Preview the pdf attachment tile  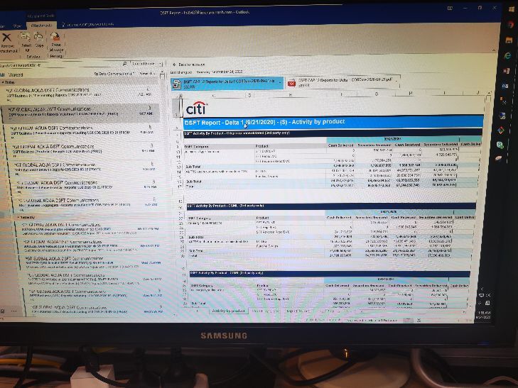[x=343, y=82]
